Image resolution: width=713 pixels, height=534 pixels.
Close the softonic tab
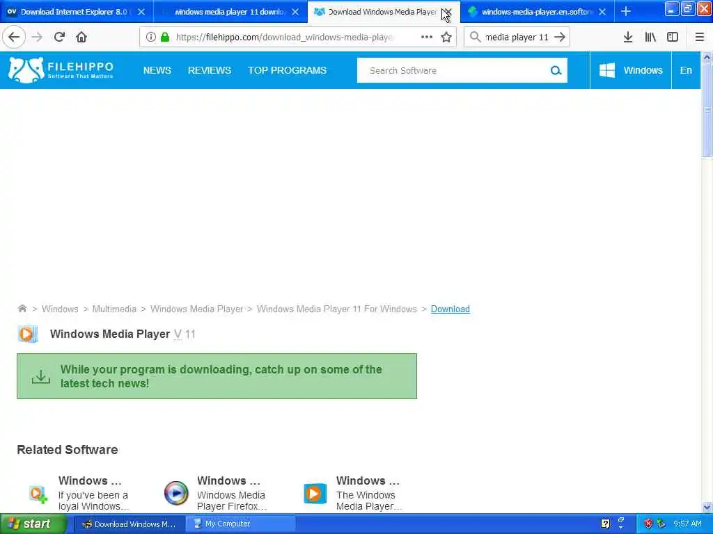[602, 12]
